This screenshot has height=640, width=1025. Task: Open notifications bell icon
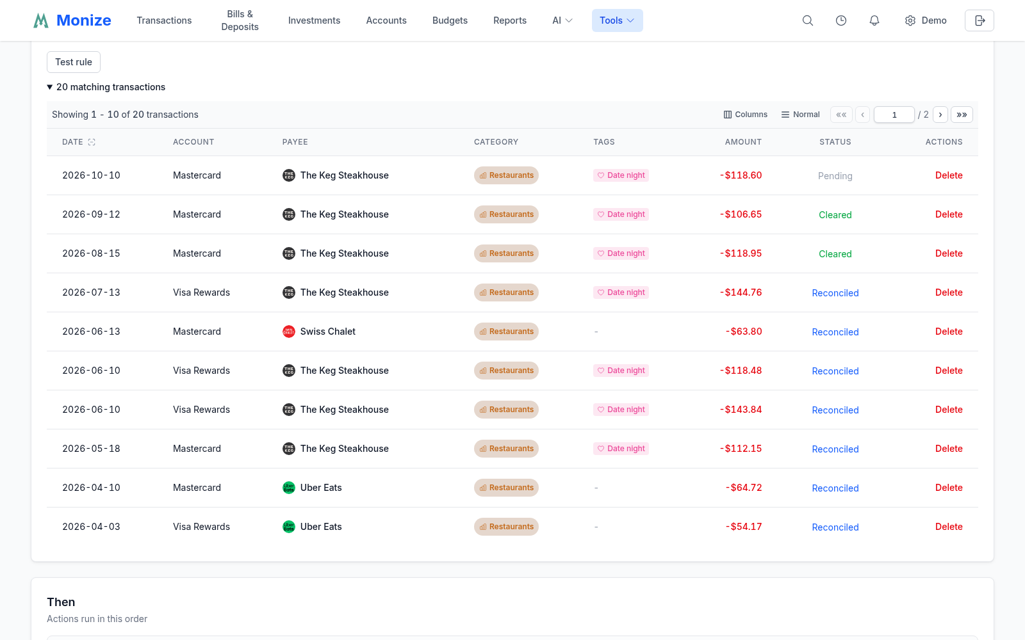(874, 20)
